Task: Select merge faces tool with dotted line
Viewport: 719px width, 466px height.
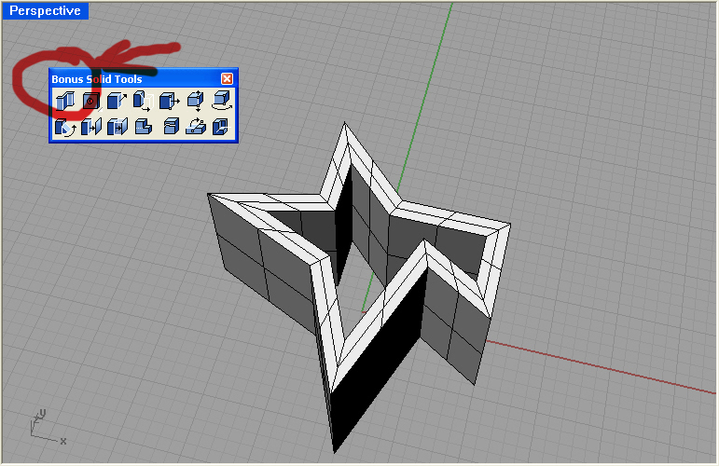Action: tap(143, 127)
